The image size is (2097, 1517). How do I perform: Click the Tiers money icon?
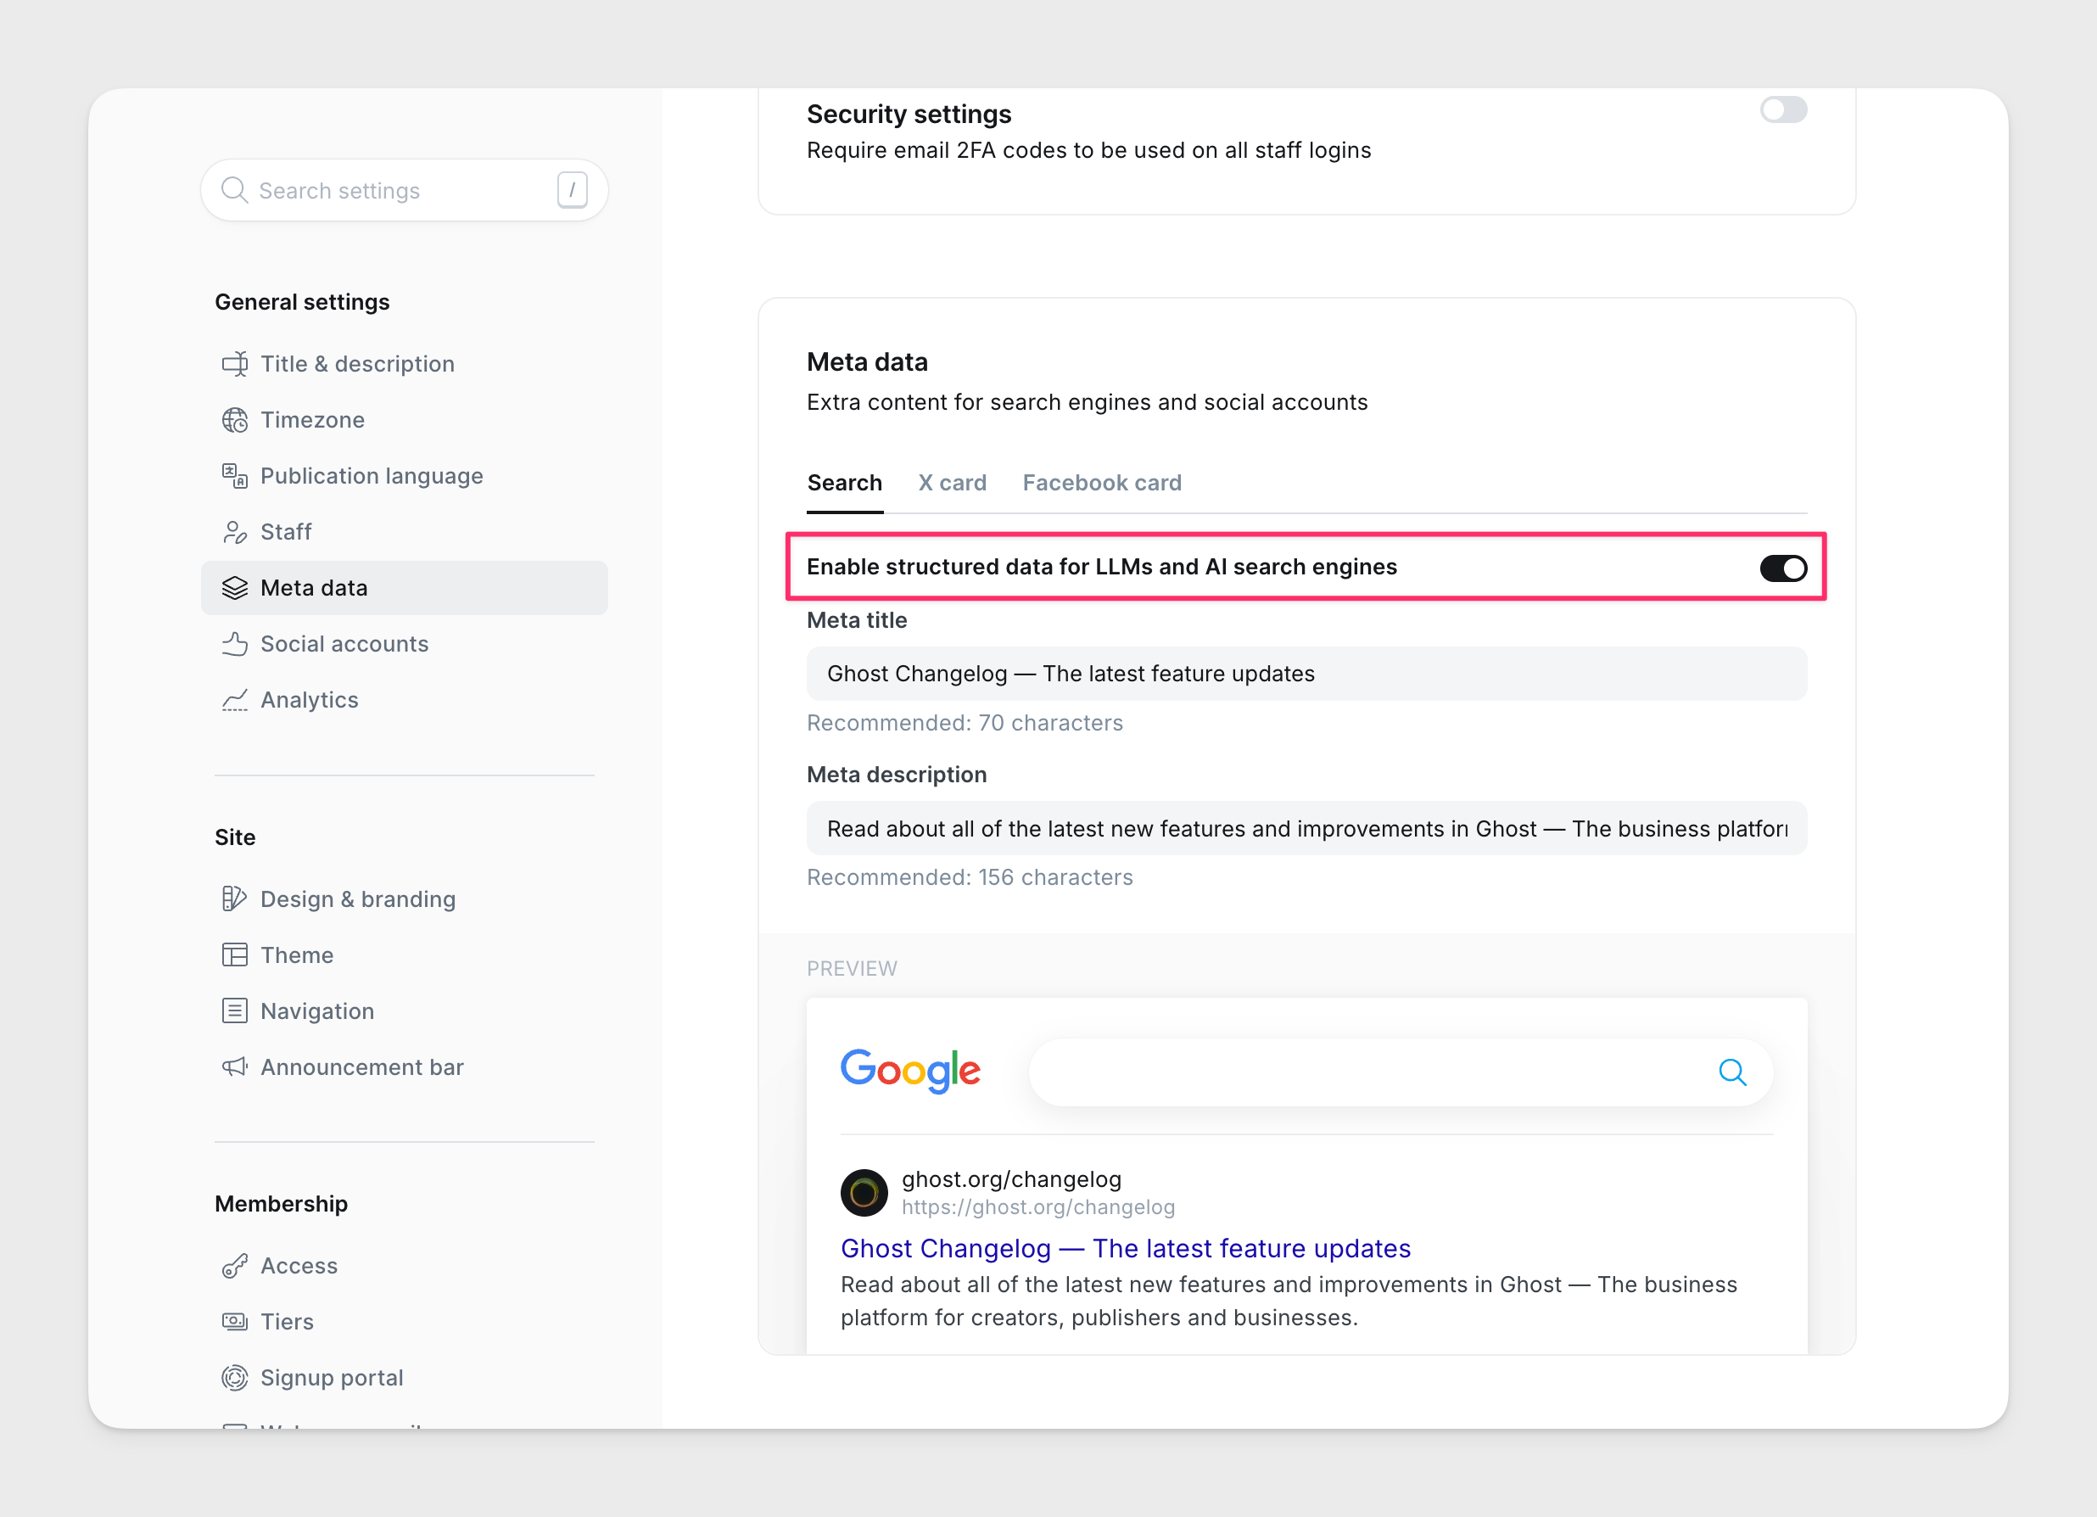pyautogui.click(x=235, y=1322)
